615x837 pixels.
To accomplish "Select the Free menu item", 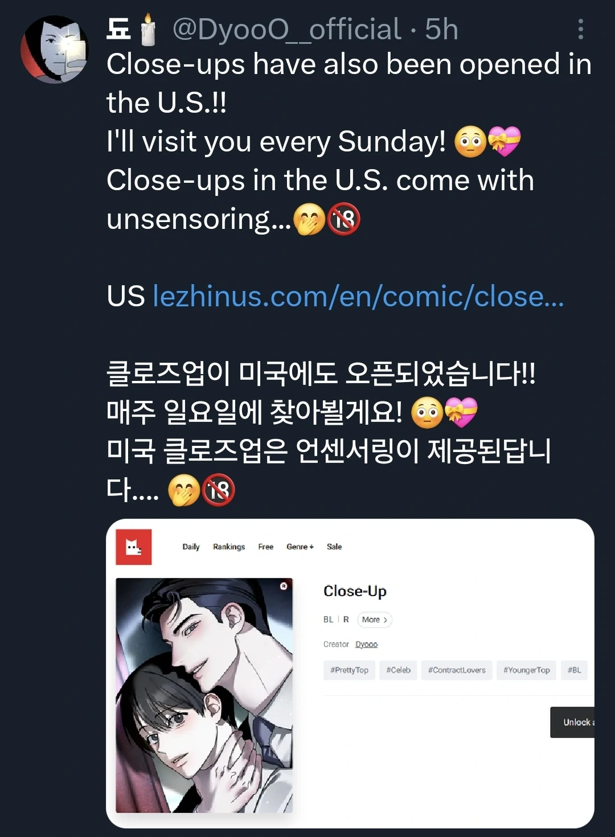I will [266, 547].
